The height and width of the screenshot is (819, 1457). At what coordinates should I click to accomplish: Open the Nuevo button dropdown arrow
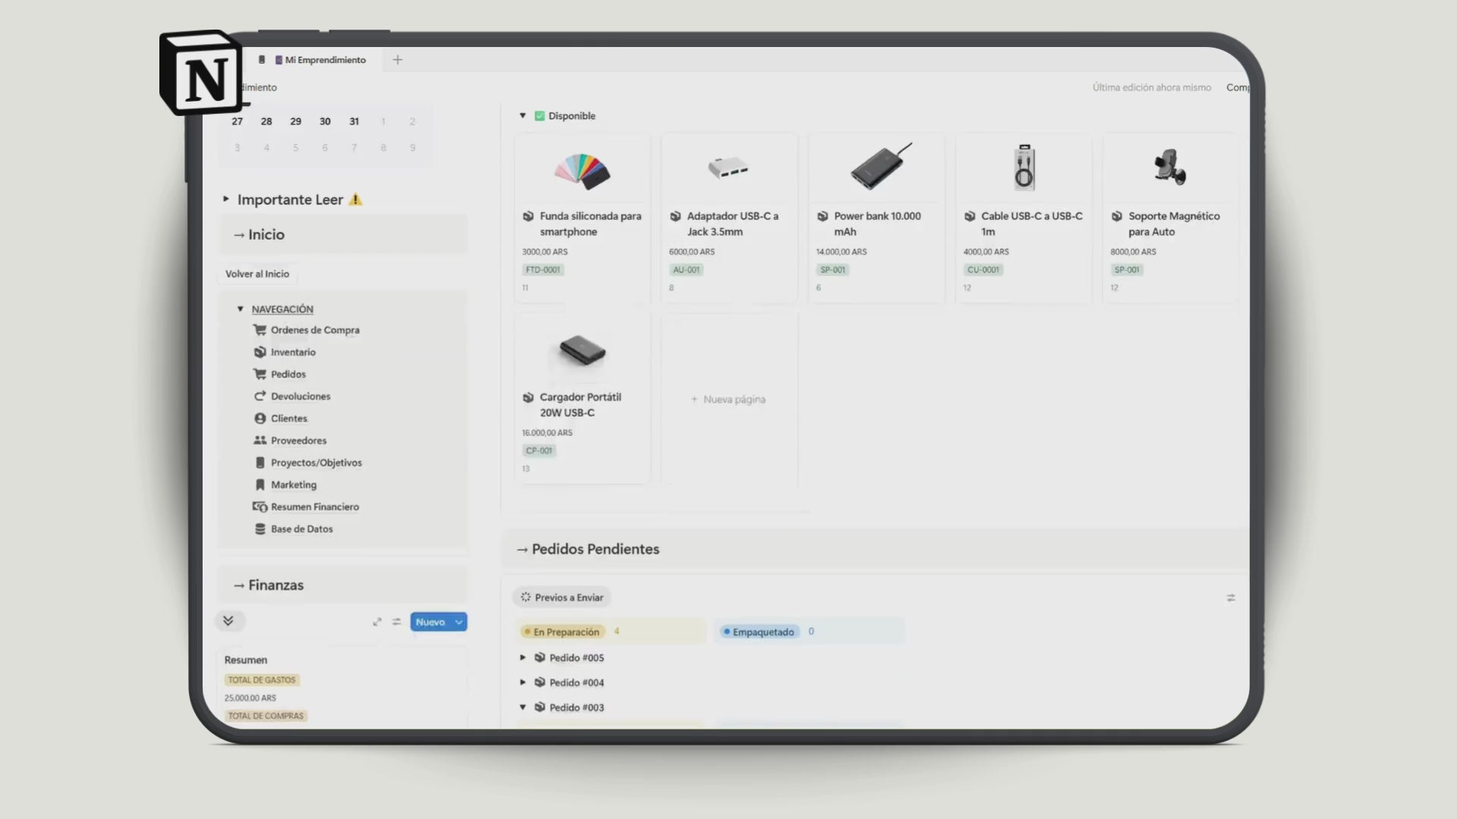click(x=458, y=622)
